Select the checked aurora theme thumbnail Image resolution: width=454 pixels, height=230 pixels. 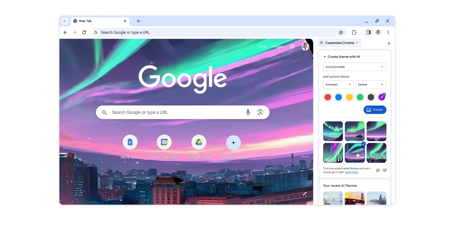pos(355,153)
